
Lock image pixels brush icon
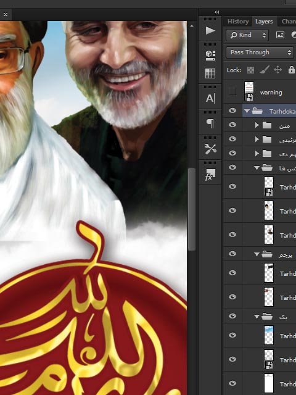tap(264, 70)
